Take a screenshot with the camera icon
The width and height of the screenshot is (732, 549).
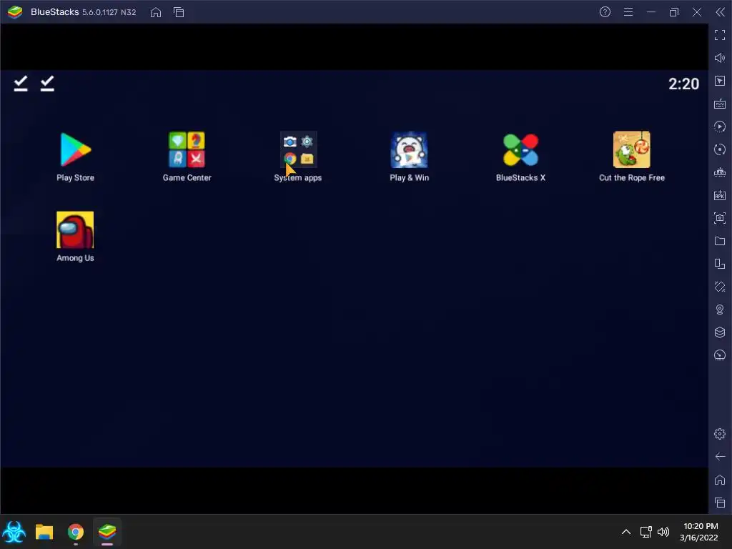[720, 218]
